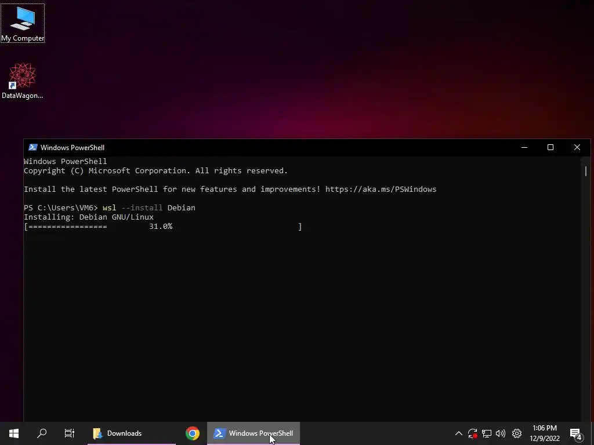Click the 'wsl --install Debian' command text
The image size is (594, 445).
point(149,208)
